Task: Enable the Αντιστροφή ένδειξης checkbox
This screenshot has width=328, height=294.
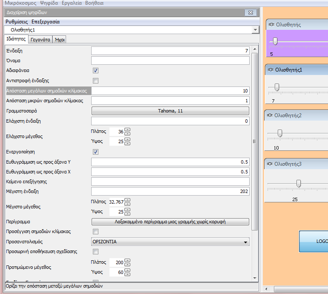Action: click(95, 81)
